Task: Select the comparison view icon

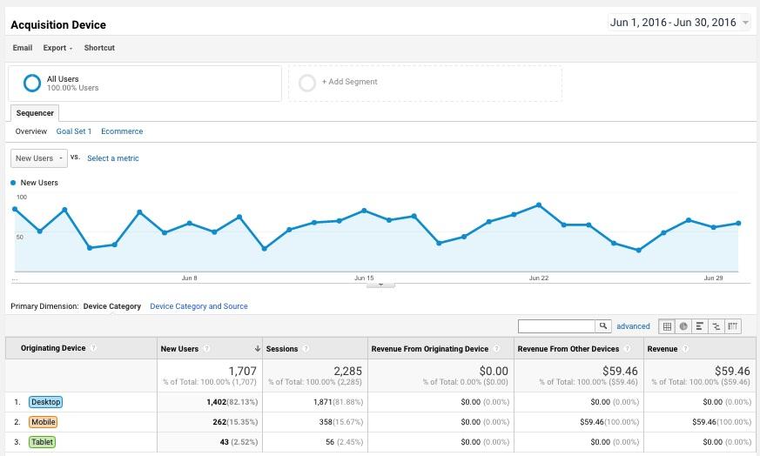Action: [x=716, y=326]
